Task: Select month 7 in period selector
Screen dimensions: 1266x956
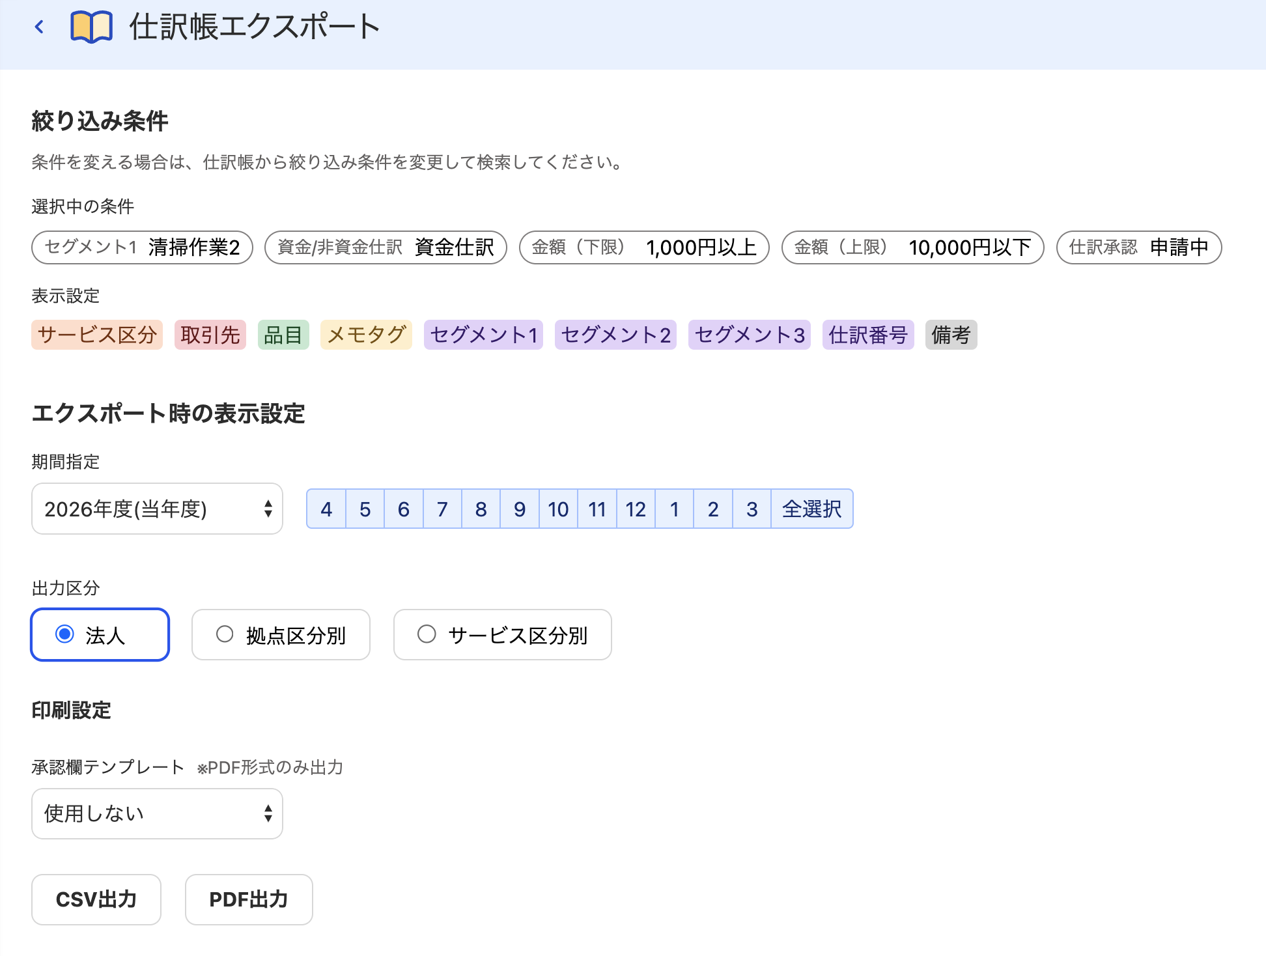Action: pyautogui.click(x=442, y=509)
